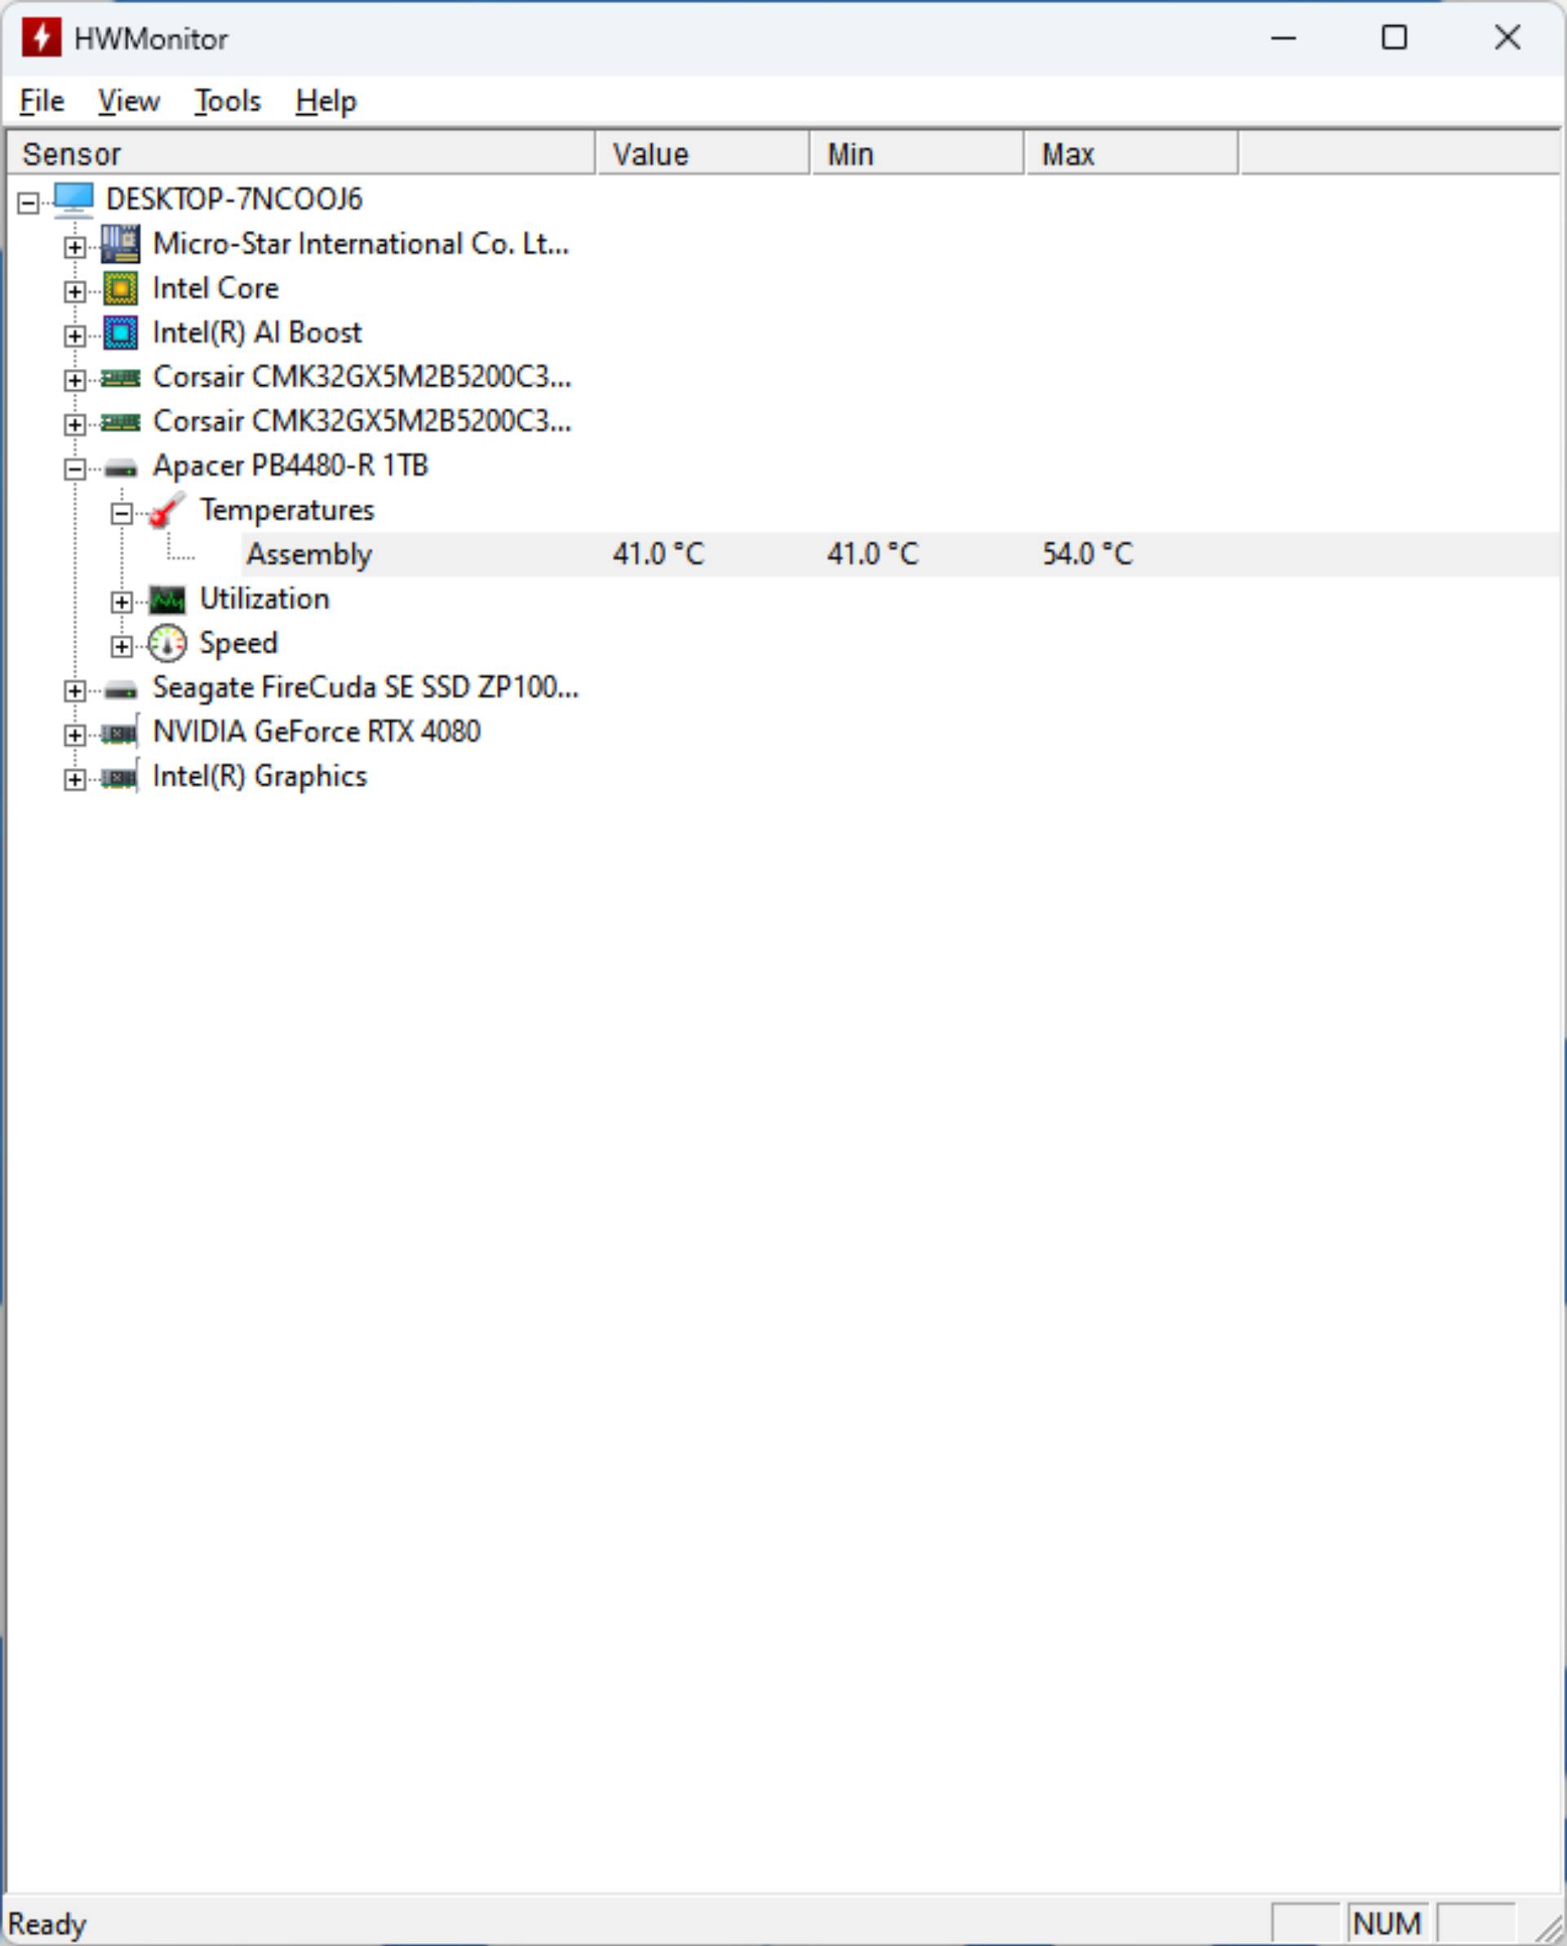Click the Speed gauge icon
Viewport: 1567px width, 1946px height.
[x=167, y=643]
